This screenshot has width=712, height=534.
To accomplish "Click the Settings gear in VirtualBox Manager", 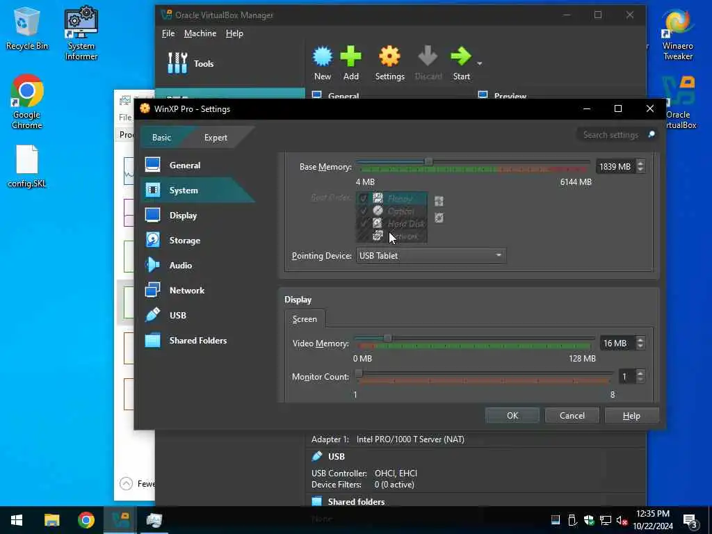I will (389, 63).
